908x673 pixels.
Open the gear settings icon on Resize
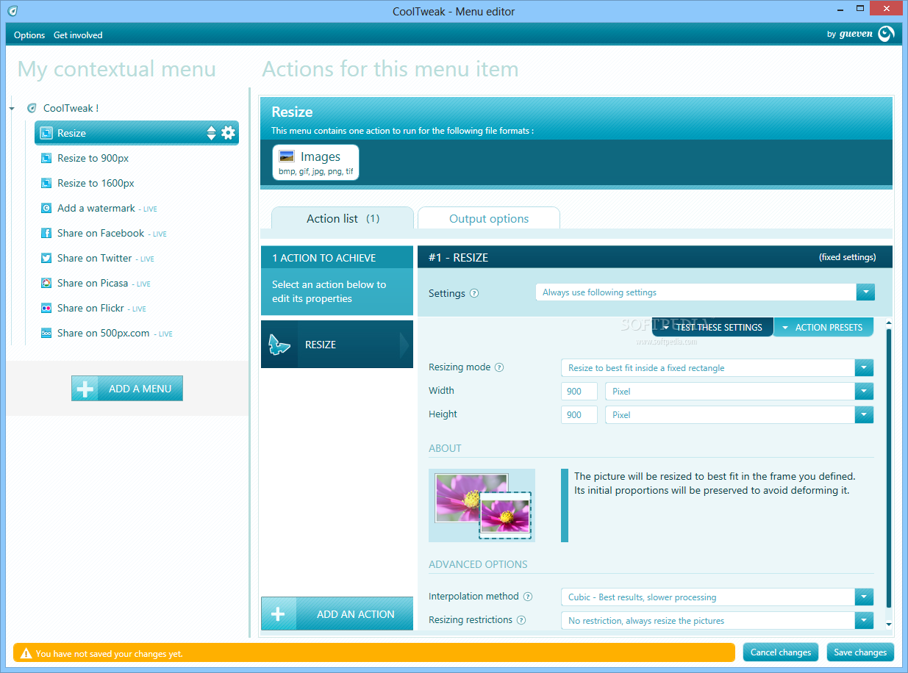(x=229, y=132)
